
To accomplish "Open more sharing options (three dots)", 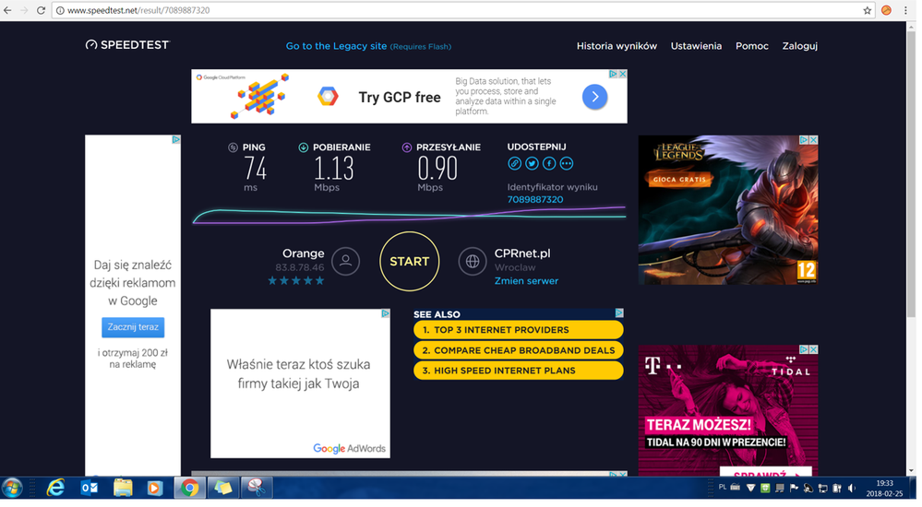I will (567, 163).
